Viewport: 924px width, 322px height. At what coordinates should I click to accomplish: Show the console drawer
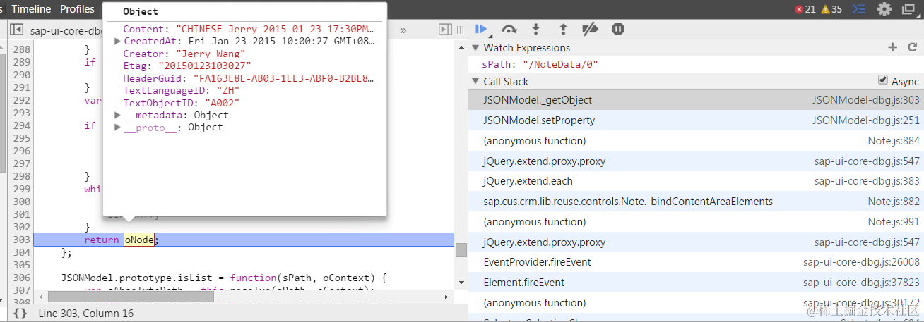859,9
